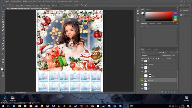Open layer effects fx button
The height and width of the screenshot is (108, 192).
tap(159, 92)
